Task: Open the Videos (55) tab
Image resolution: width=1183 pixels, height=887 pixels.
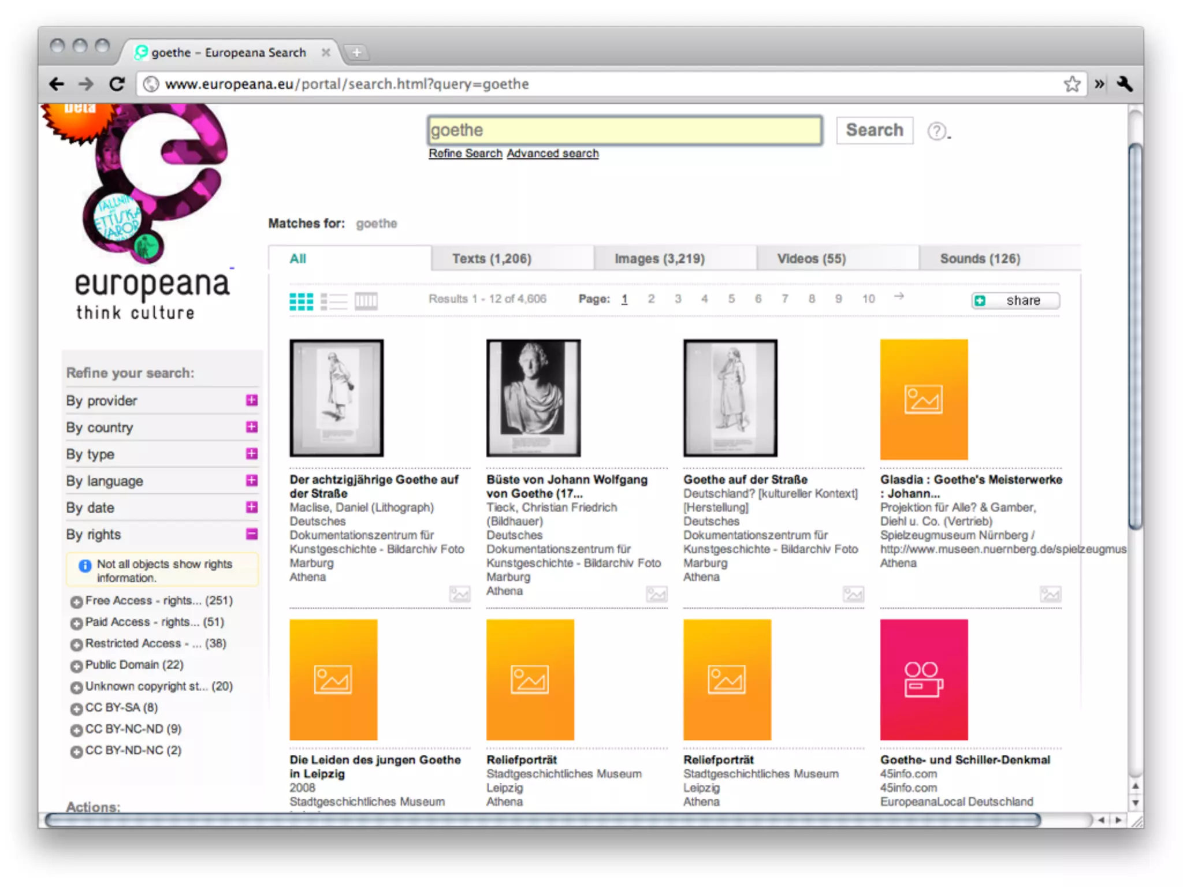Action: point(811,259)
